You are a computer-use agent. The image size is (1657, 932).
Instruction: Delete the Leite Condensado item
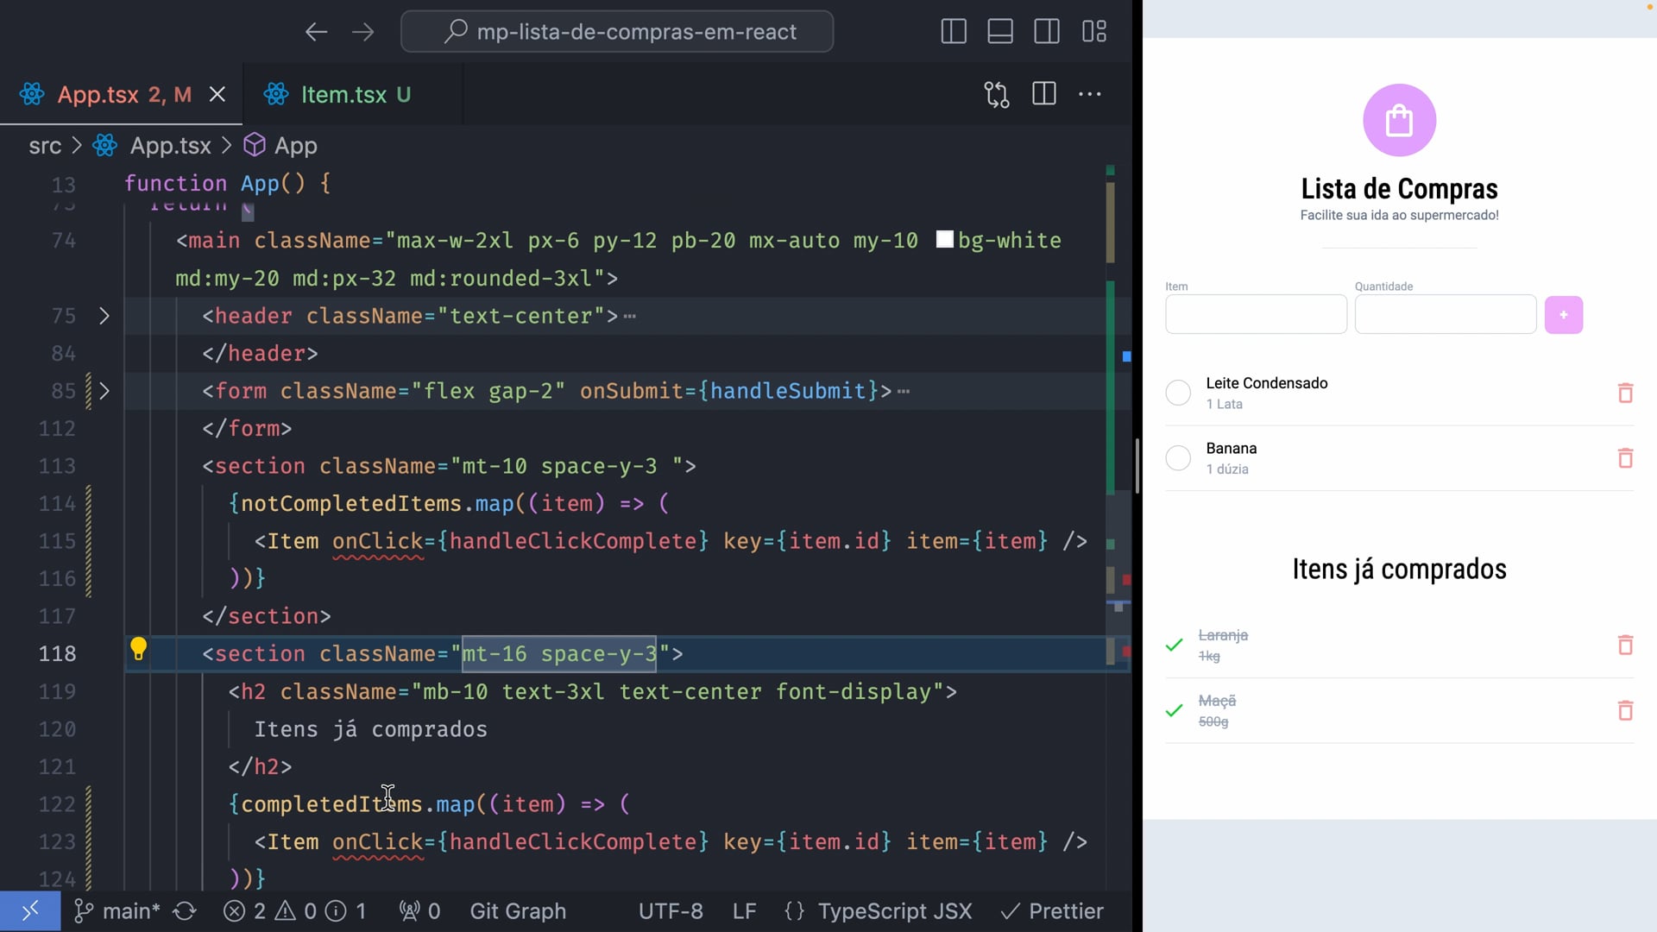click(1624, 393)
